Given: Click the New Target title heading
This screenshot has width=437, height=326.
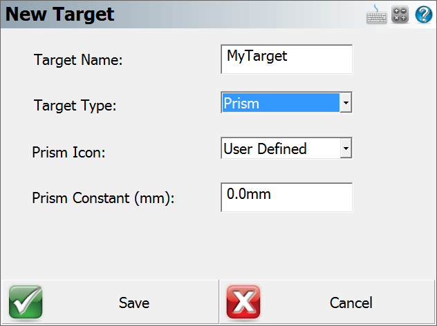Looking at the screenshot, I should coord(60,15).
